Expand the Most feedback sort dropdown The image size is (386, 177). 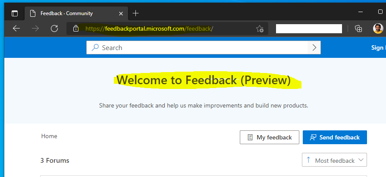pyautogui.click(x=334, y=160)
